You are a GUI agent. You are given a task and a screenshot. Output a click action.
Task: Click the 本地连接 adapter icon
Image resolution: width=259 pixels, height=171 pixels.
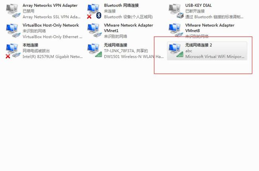13,51
